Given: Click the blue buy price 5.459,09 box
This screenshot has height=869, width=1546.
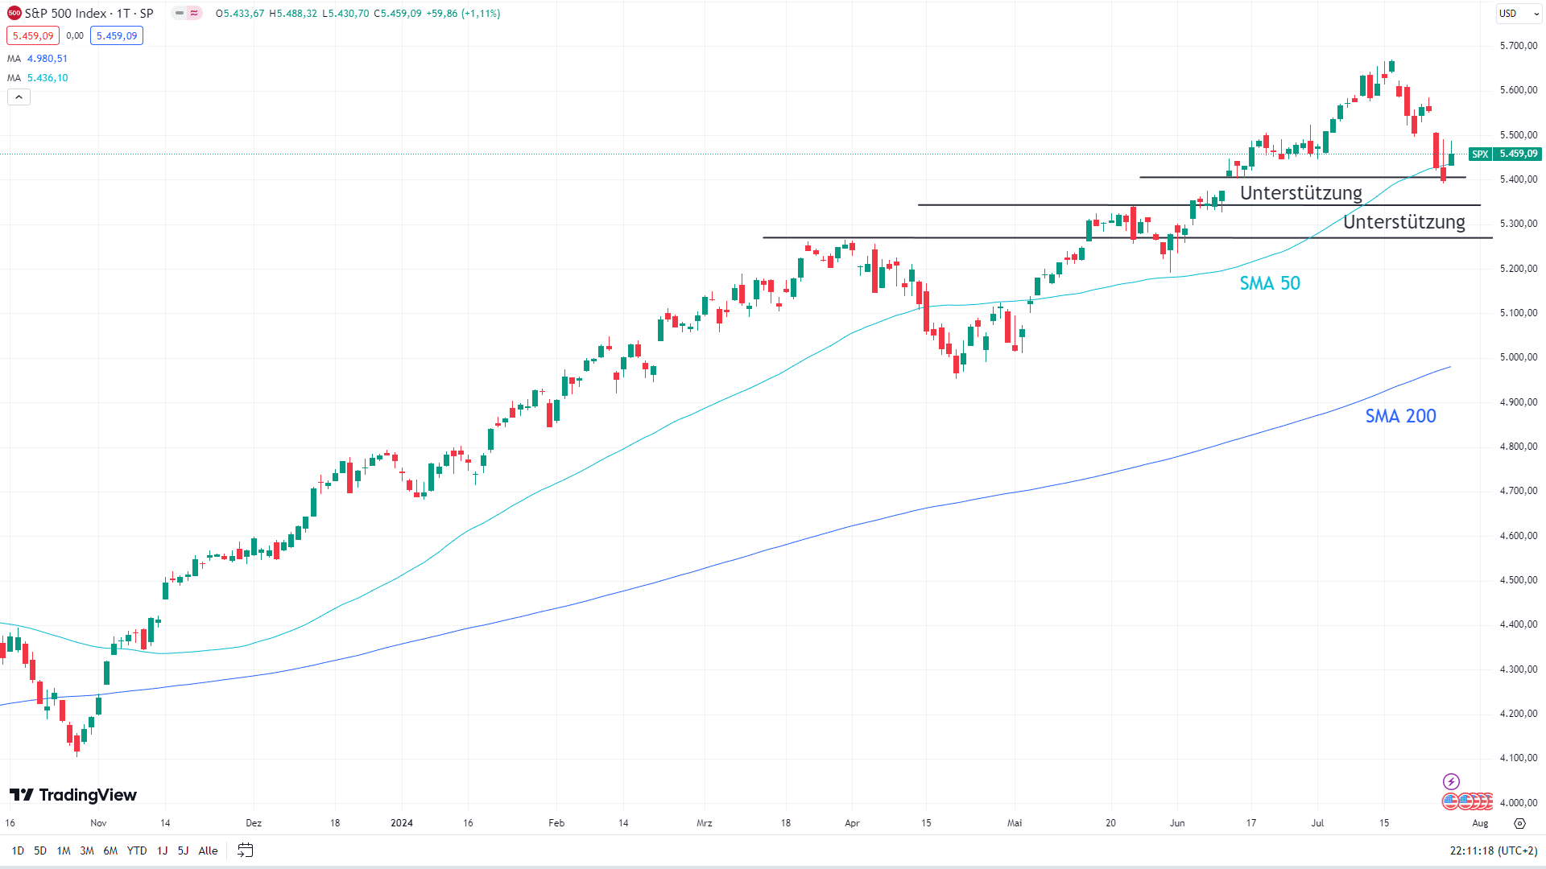Looking at the screenshot, I should (x=117, y=36).
